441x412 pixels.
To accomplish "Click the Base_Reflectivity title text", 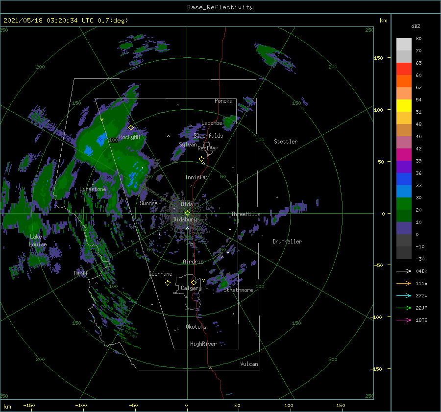I will point(220,7).
